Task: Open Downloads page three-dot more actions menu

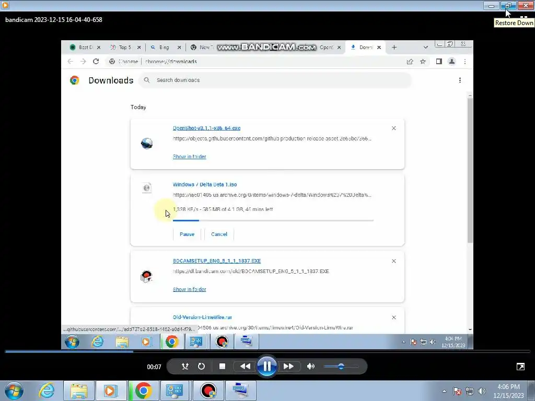Action: (460, 80)
